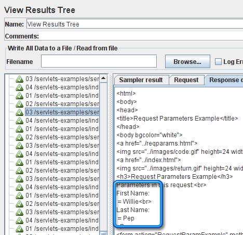Click the Filename input field

coord(99,61)
